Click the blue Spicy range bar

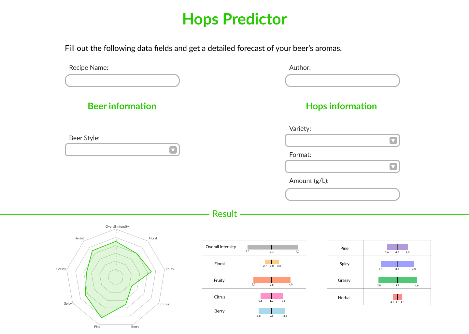(397, 264)
